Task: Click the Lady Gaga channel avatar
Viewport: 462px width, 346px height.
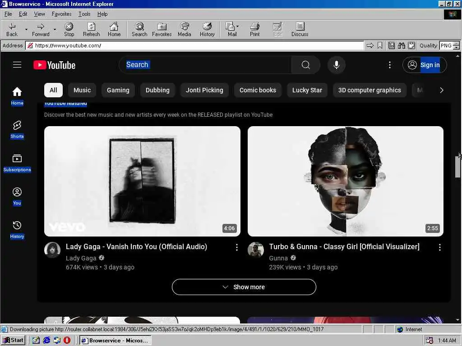Action: coord(52,250)
